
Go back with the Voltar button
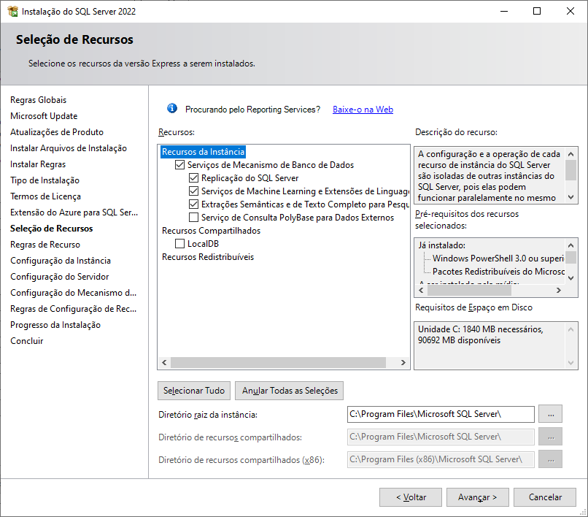(x=411, y=497)
